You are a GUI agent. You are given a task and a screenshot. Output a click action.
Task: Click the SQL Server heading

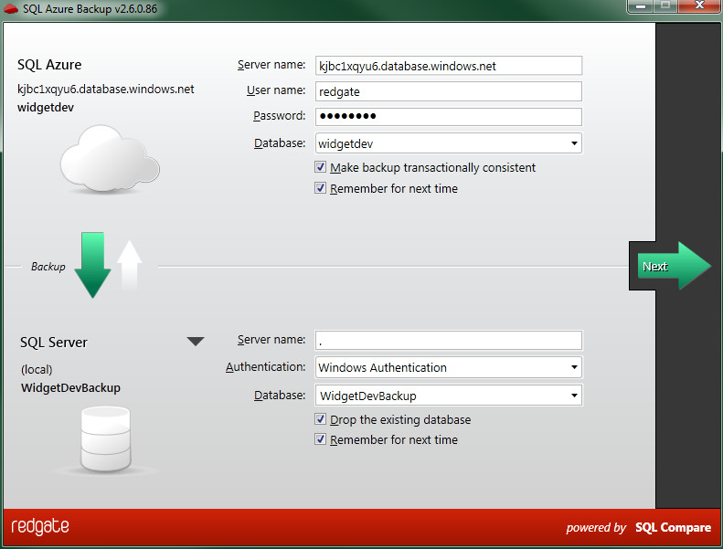click(54, 343)
